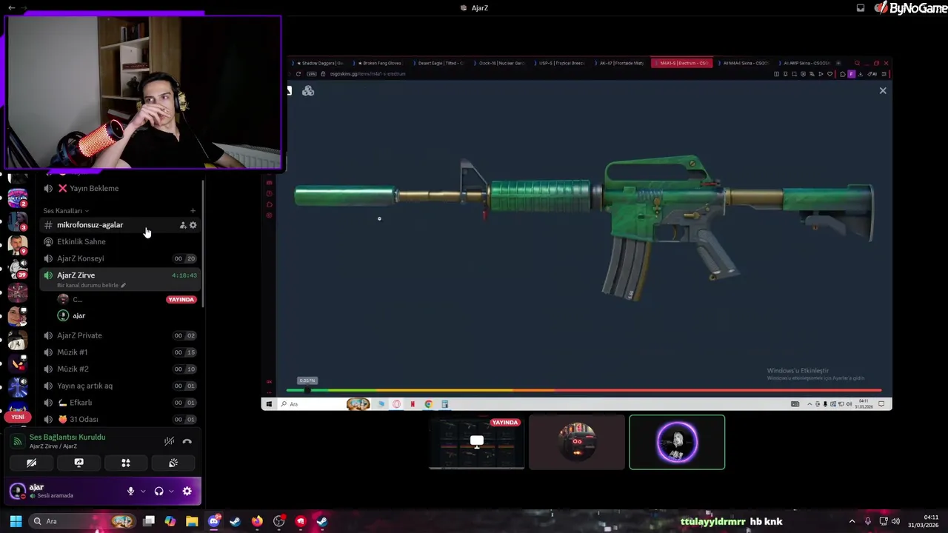Open inbox icon in Discord title bar
This screenshot has height=533, width=948.
[861, 8]
